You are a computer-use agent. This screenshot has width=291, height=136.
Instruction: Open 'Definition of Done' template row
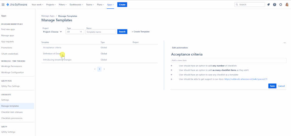coord(99,54)
